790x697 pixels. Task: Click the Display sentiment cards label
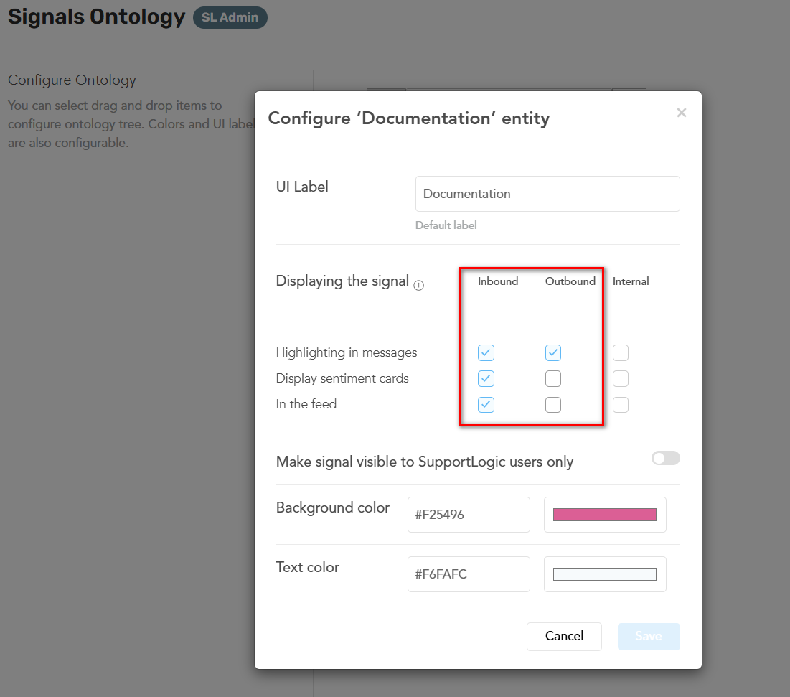click(x=342, y=378)
